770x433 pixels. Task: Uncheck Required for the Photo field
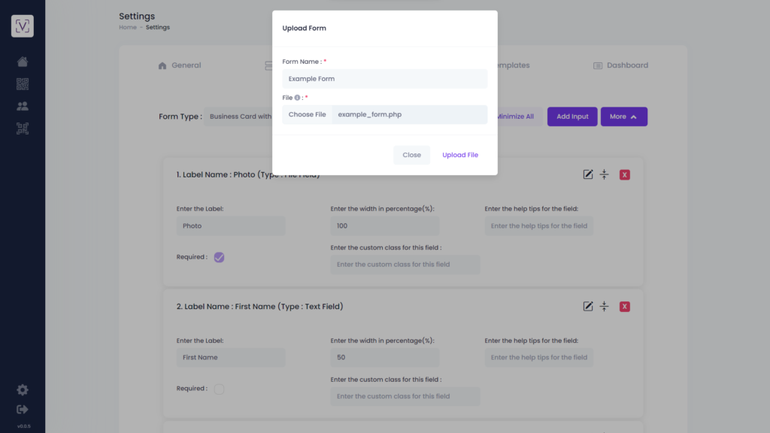tap(219, 257)
